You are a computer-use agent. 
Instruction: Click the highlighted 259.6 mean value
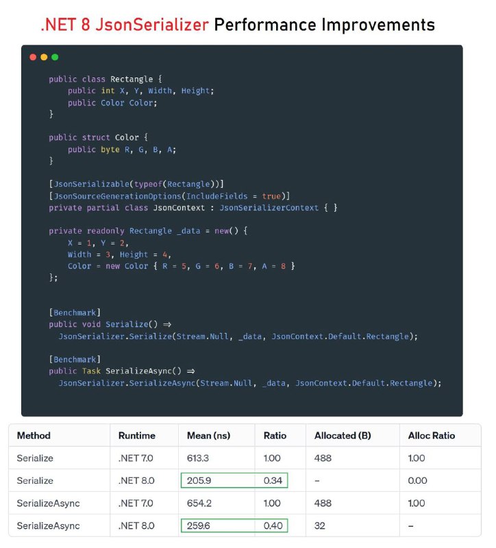(199, 525)
